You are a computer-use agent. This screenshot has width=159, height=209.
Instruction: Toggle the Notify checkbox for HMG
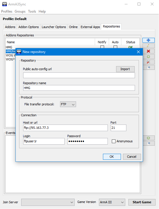(x=102, y=47)
